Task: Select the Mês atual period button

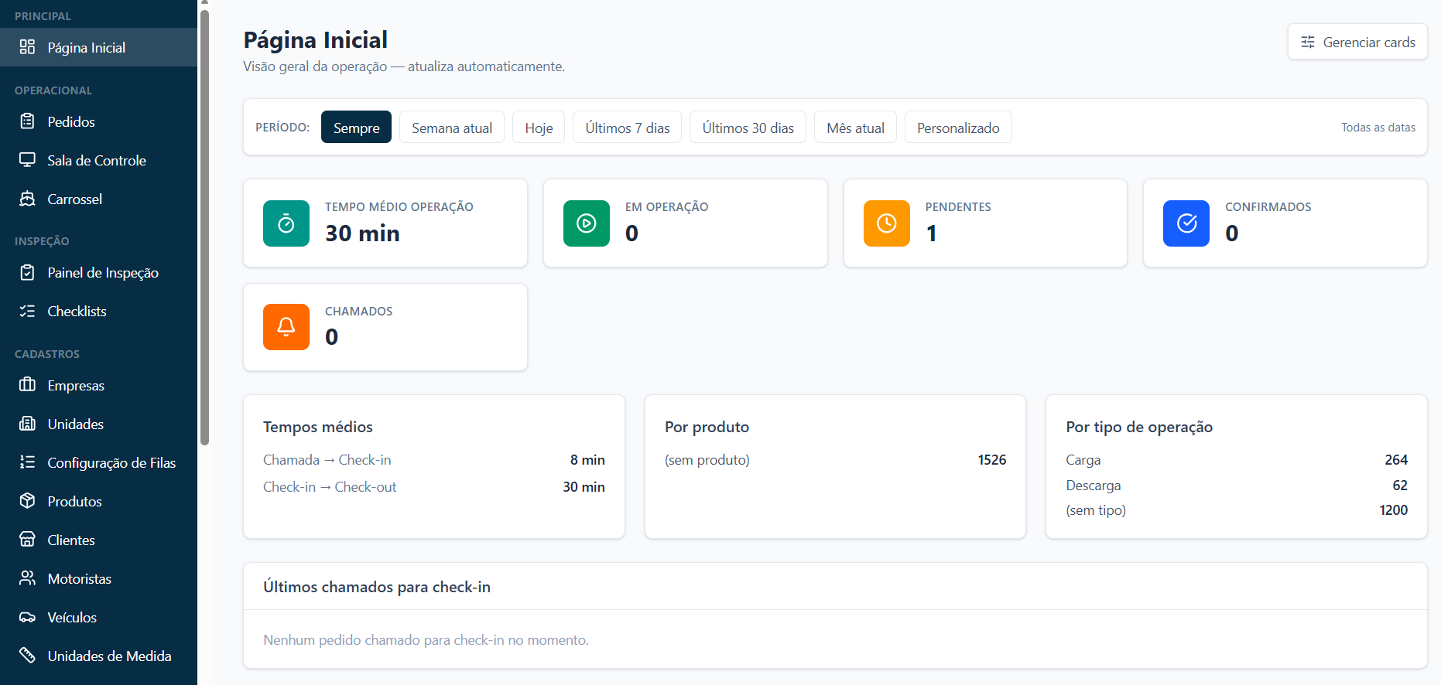Action: [x=855, y=128]
